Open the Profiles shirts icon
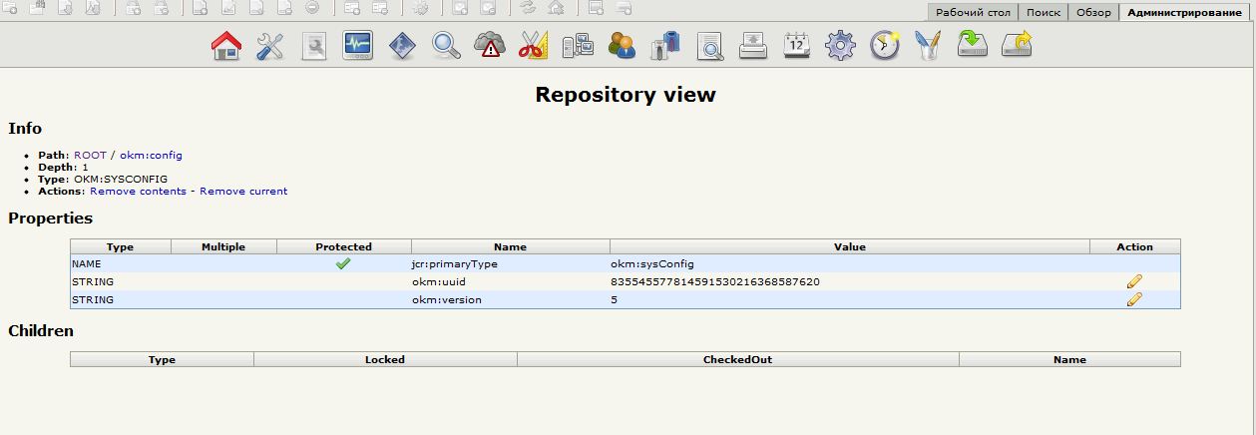The height and width of the screenshot is (435, 1256). click(x=665, y=46)
